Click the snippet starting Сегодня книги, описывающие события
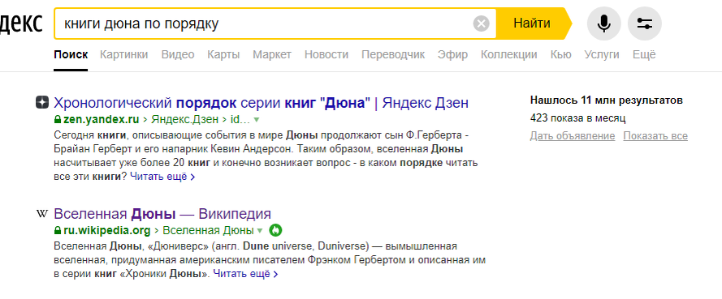Screen dimensions: 722x299 tap(266, 156)
